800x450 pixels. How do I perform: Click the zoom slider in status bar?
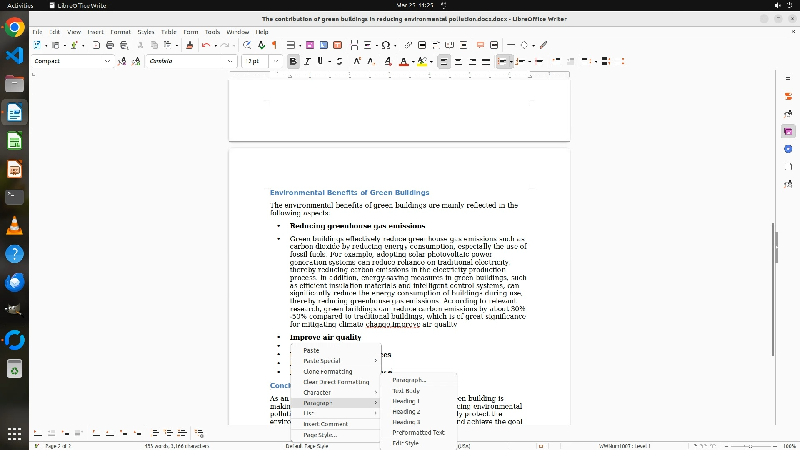pos(750,446)
